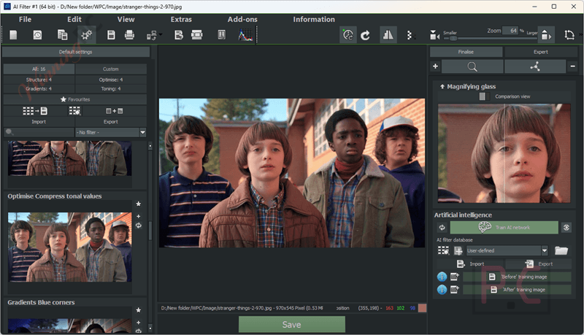
Task: Click the database grid edit icon
Action: (443, 250)
